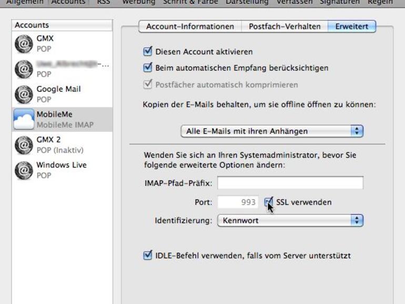This screenshot has width=405, height=304.
Task: Open the Accounts preferences pane
Action: click(x=68, y=2)
